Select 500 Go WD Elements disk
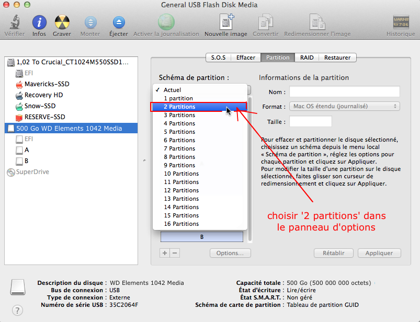The width and height of the screenshot is (420, 322). pyautogui.click(x=69, y=128)
